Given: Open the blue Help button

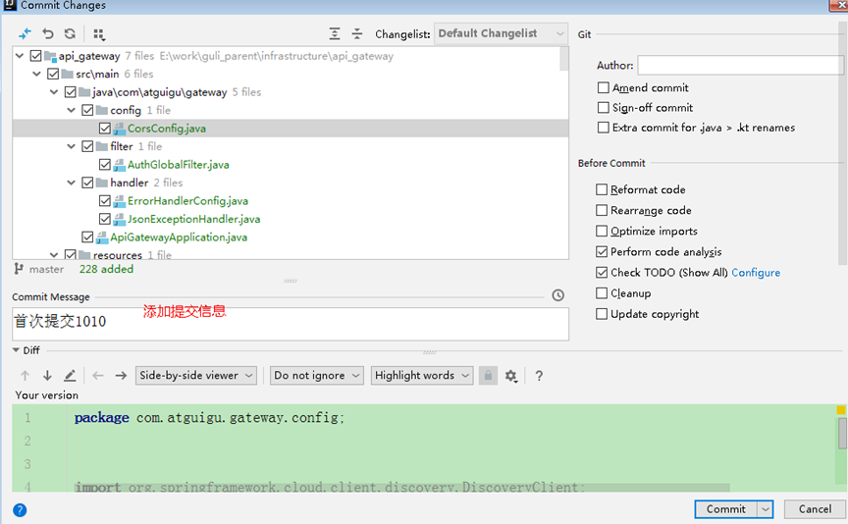Looking at the screenshot, I should (x=20, y=510).
